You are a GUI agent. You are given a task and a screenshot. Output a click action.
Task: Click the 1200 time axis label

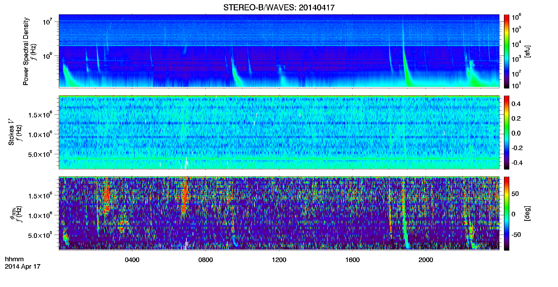279,260
